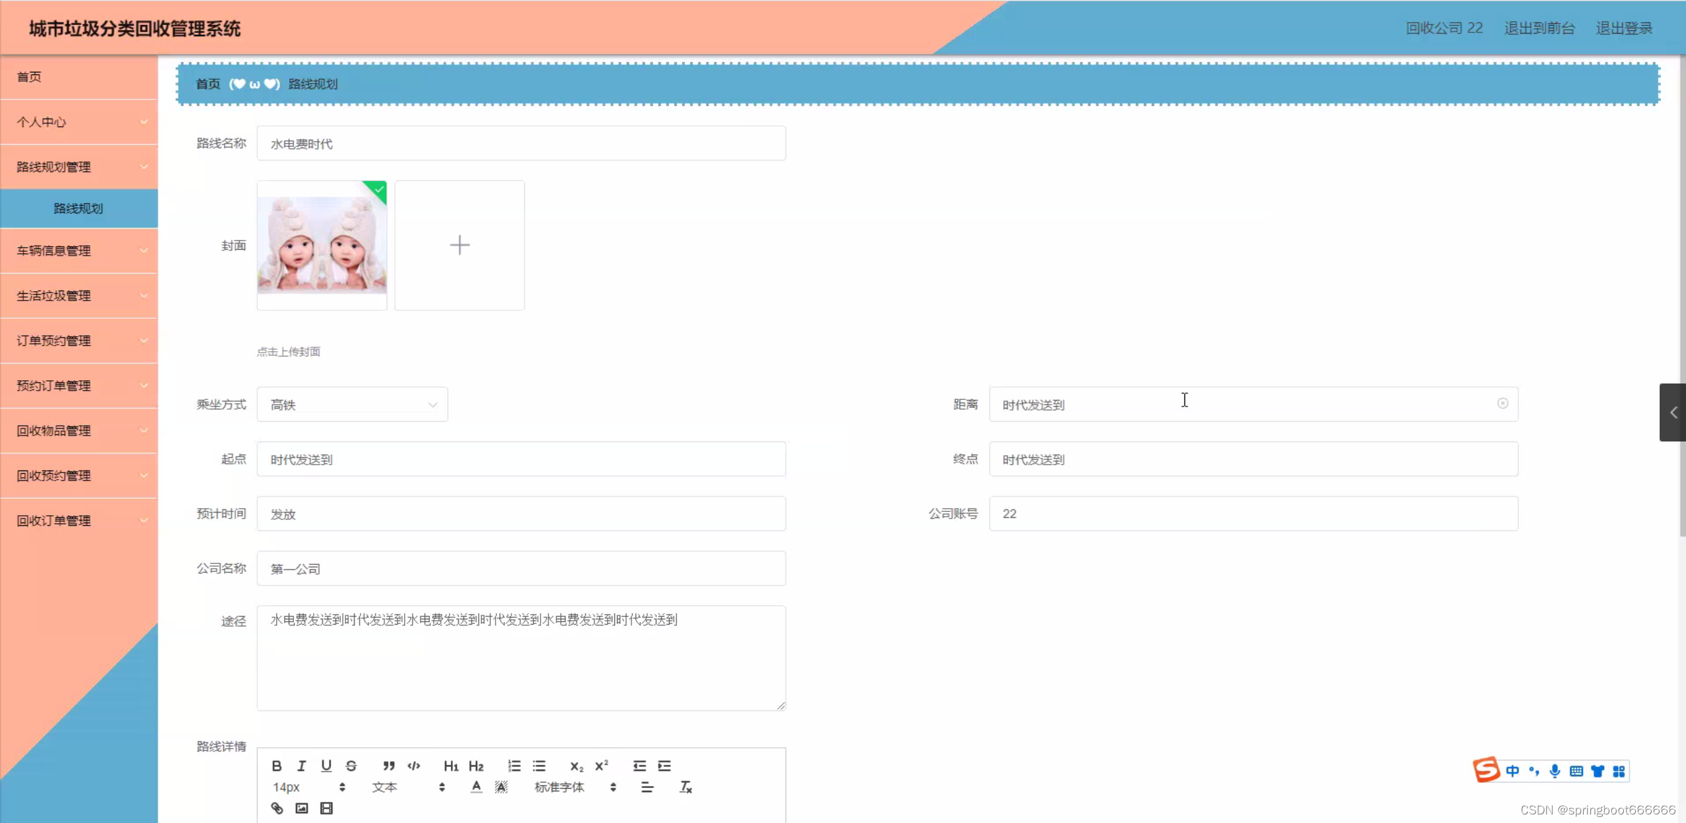Insert a video via film icon

pyautogui.click(x=326, y=809)
